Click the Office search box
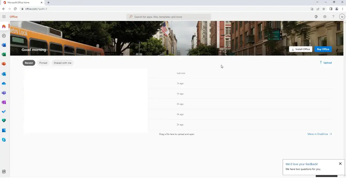346x178 pixels. click(169, 17)
